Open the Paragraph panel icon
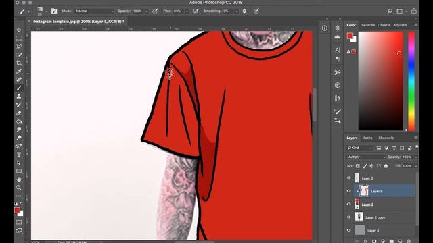Screen dimensions: 433x243 (337, 59)
